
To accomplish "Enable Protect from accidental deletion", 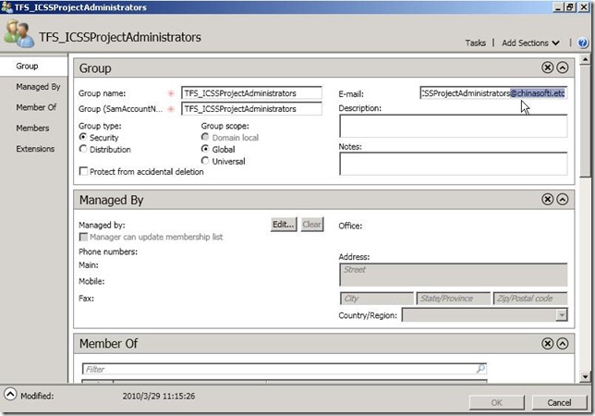I will [x=83, y=171].
